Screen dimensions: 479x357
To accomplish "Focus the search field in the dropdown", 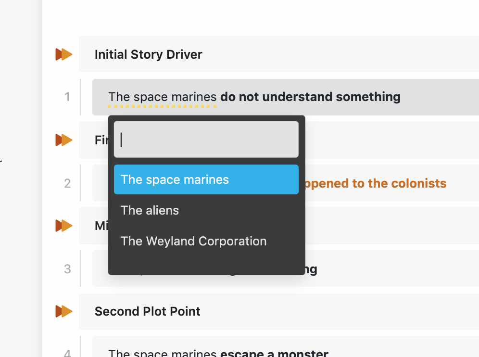I will (206, 140).
